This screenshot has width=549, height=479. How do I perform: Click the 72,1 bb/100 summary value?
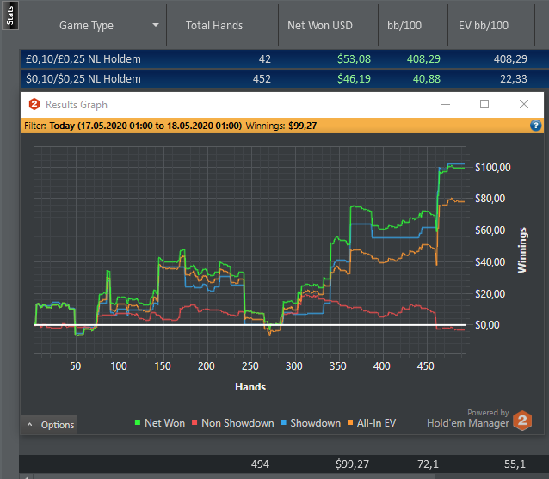point(428,464)
